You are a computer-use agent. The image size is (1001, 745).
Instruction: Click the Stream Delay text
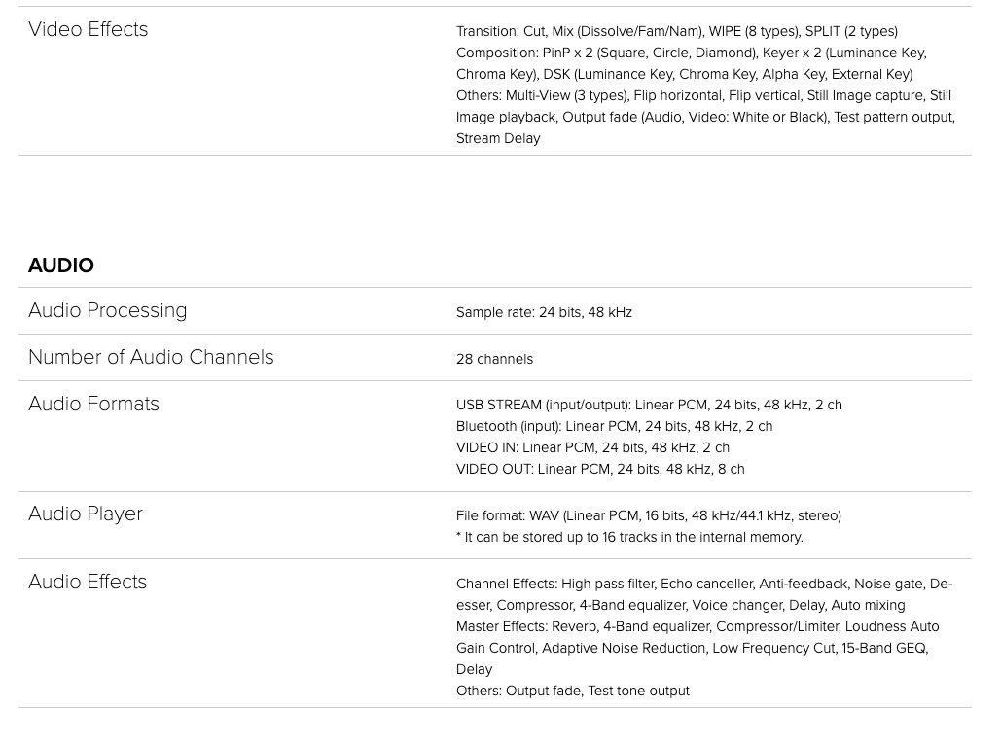pyautogui.click(x=498, y=138)
